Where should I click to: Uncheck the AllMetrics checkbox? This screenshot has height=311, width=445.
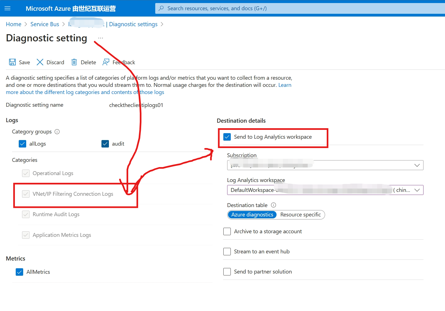click(19, 272)
